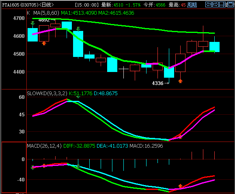Viewport: 235px width, 194px height.
Task: Click the MA2:4615.4636 value
Action: [116, 13]
